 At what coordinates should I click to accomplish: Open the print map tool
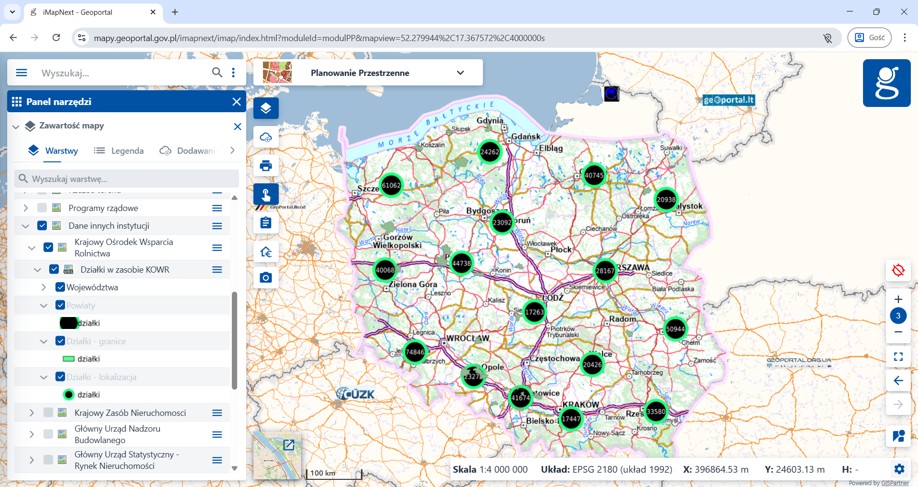point(266,166)
